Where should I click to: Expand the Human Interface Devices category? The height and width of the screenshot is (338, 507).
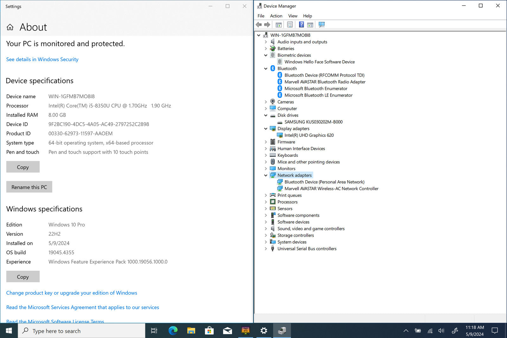click(266, 149)
